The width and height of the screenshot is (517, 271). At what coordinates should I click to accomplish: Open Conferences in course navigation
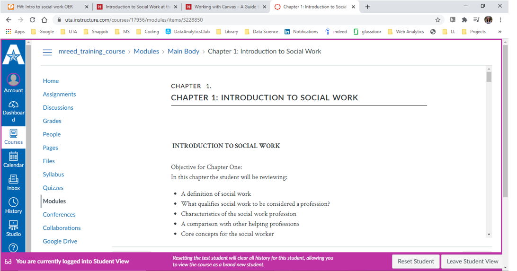[59, 214]
